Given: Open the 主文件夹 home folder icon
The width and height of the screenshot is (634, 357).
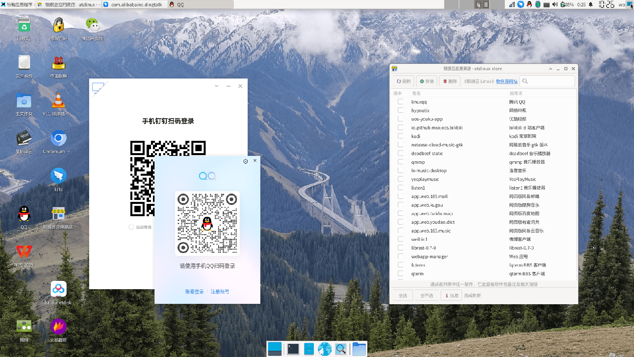Looking at the screenshot, I should coord(24,101).
